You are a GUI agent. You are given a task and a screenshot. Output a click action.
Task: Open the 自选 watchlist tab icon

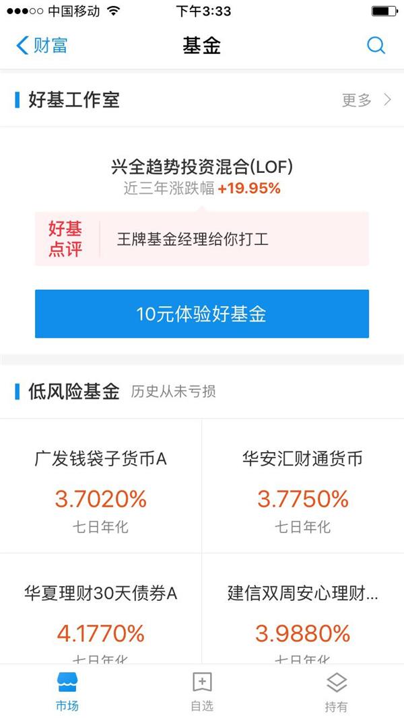(202, 683)
